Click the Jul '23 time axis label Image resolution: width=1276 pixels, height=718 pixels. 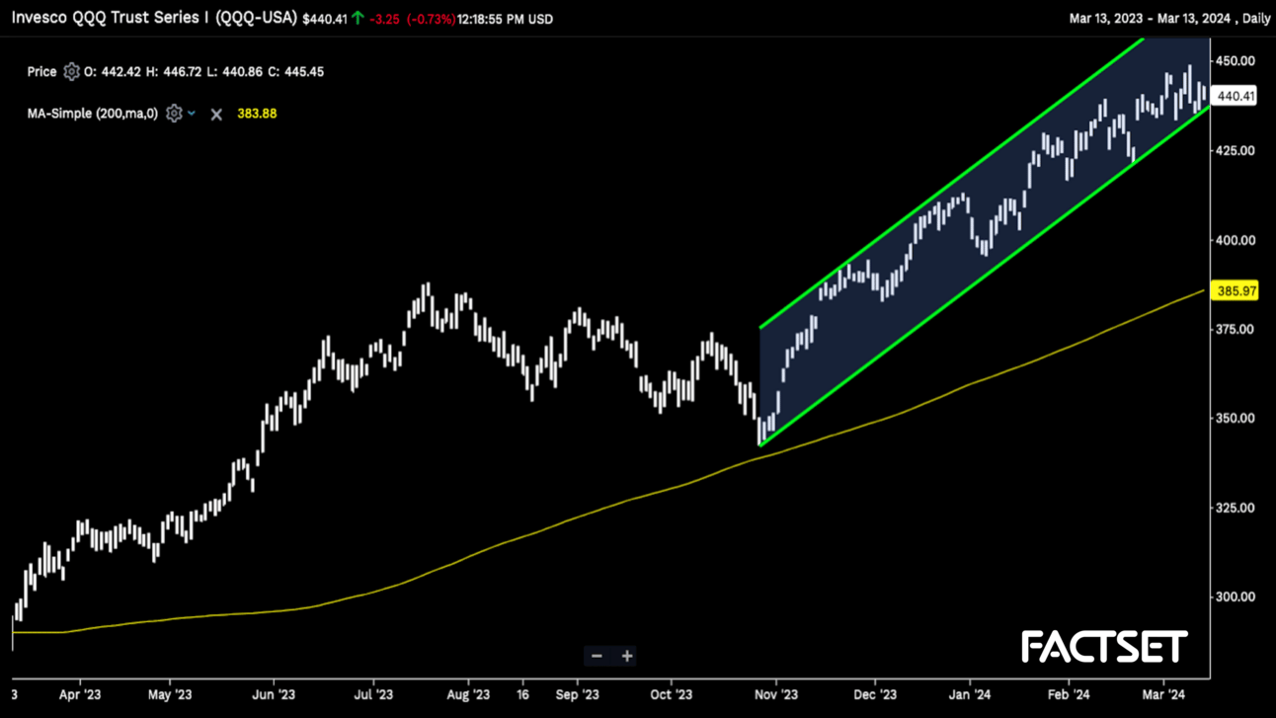pos(373,694)
